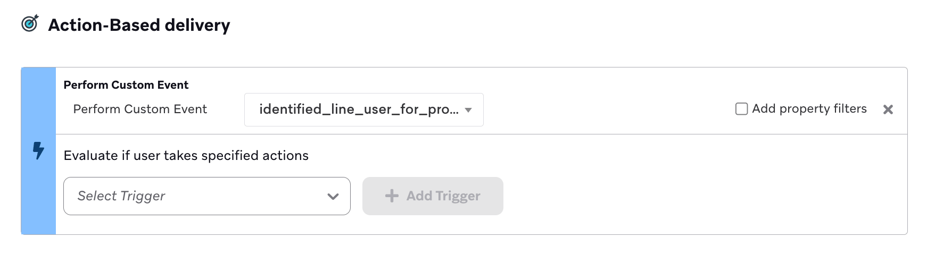927x254 pixels.
Task: Click the plus icon on Add Trigger
Action: (x=392, y=196)
